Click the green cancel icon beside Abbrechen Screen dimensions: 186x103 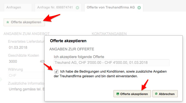[156, 94]
